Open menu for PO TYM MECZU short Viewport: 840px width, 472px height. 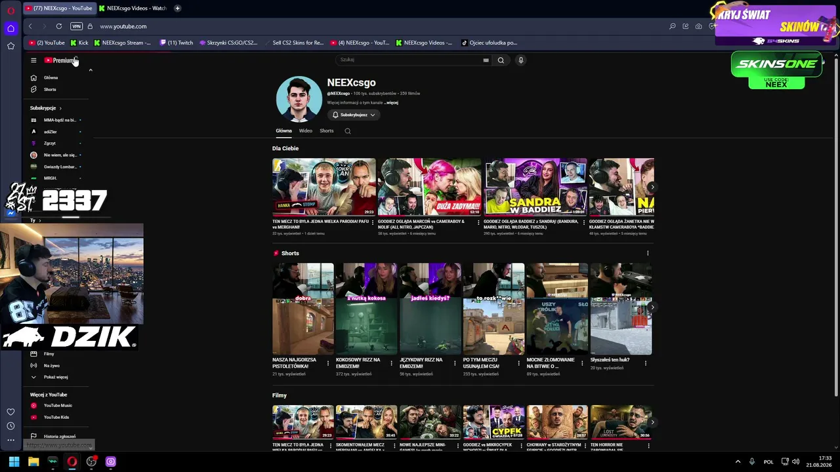[519, 363]
